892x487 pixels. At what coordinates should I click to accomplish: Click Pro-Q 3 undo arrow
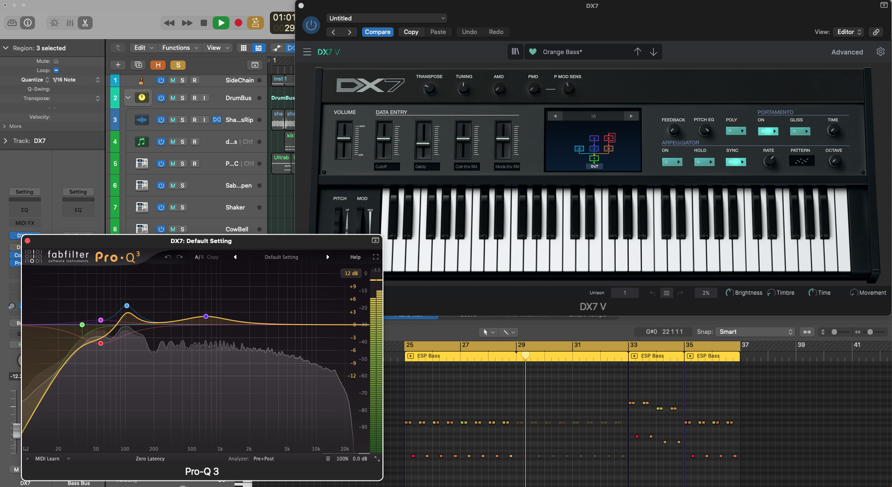pos(168,257)
